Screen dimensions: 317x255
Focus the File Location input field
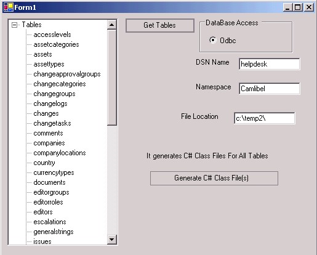(265, 118)
